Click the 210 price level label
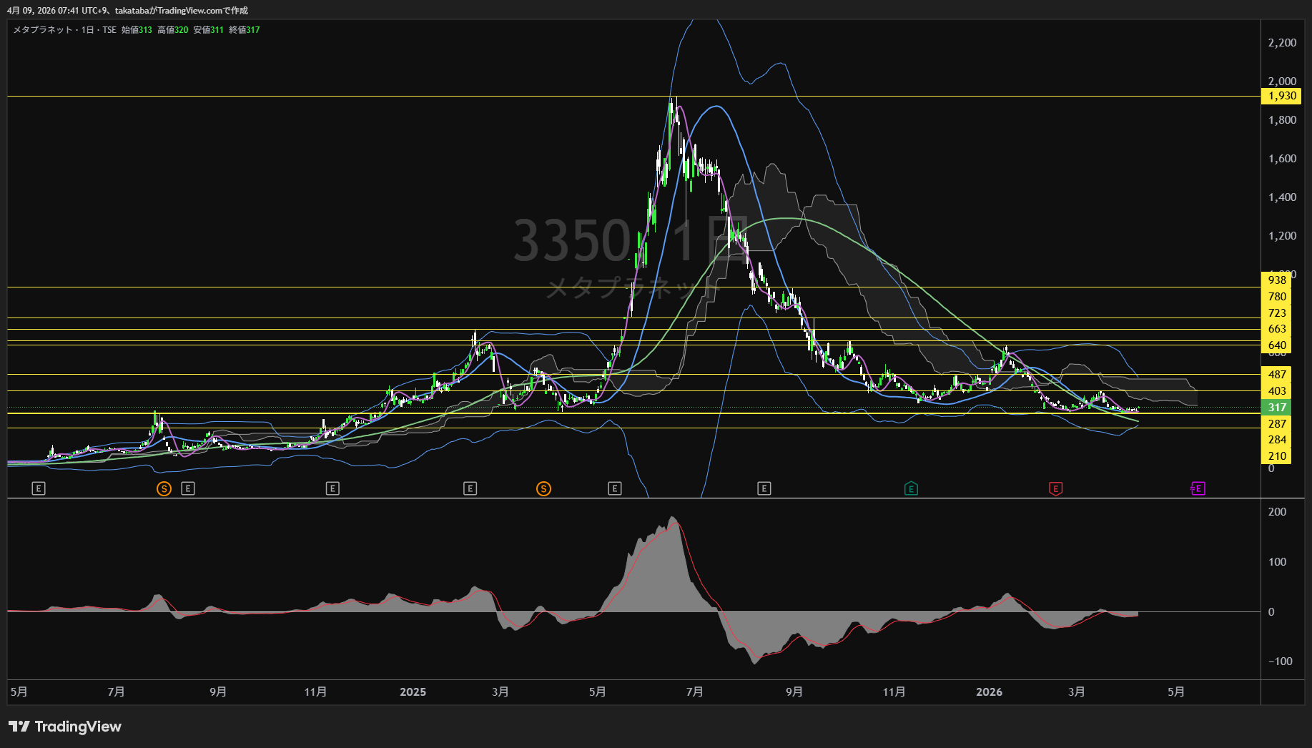 point(1277,456)
